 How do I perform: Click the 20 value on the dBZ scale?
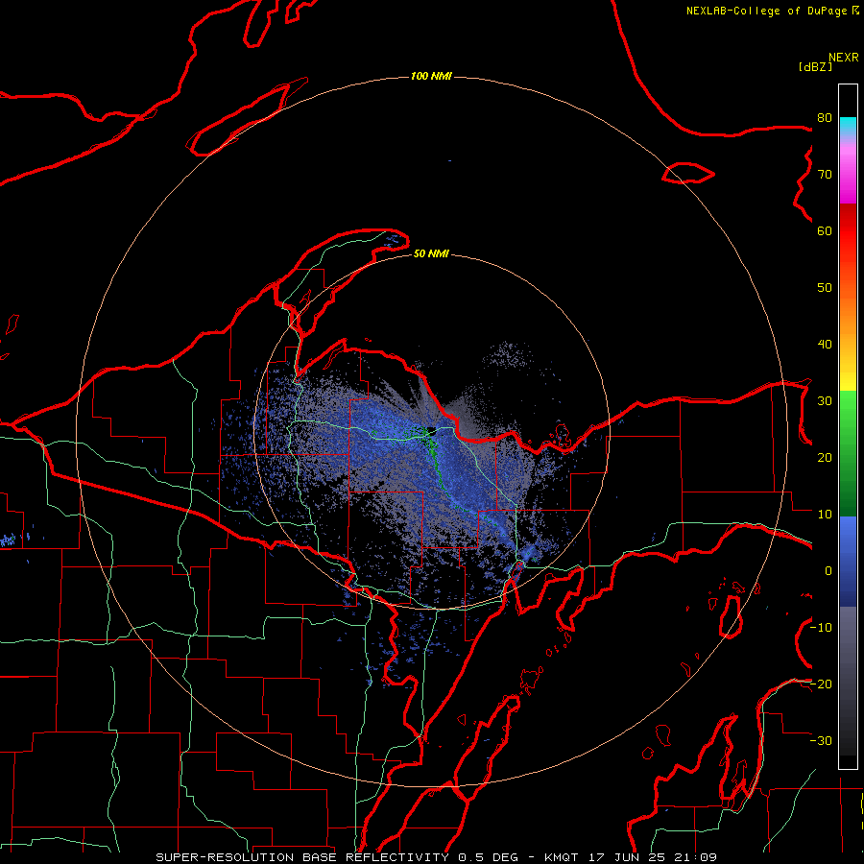(x=825, y=457)
